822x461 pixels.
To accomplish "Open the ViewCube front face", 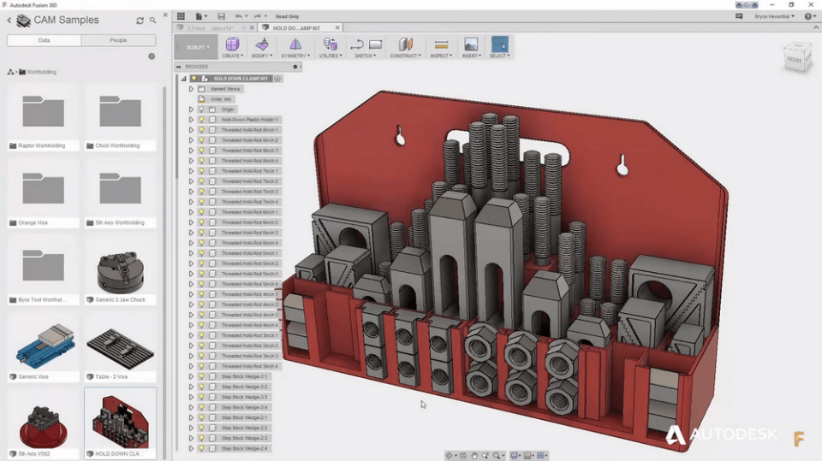I will [795, 58].
